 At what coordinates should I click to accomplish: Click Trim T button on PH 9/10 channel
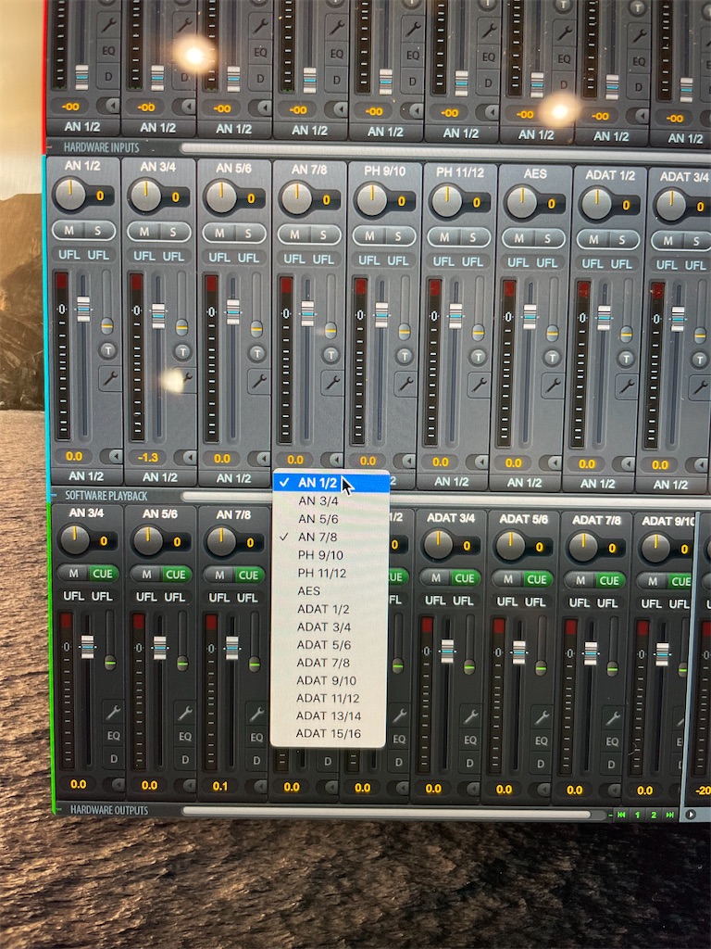click(x=405, y=355)
